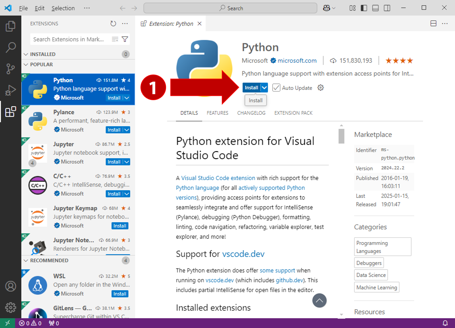Close the Extension: Python tab

coord(200,24)
